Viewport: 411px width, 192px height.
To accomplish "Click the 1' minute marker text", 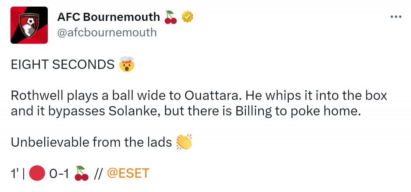I will (x=15, y=173).
